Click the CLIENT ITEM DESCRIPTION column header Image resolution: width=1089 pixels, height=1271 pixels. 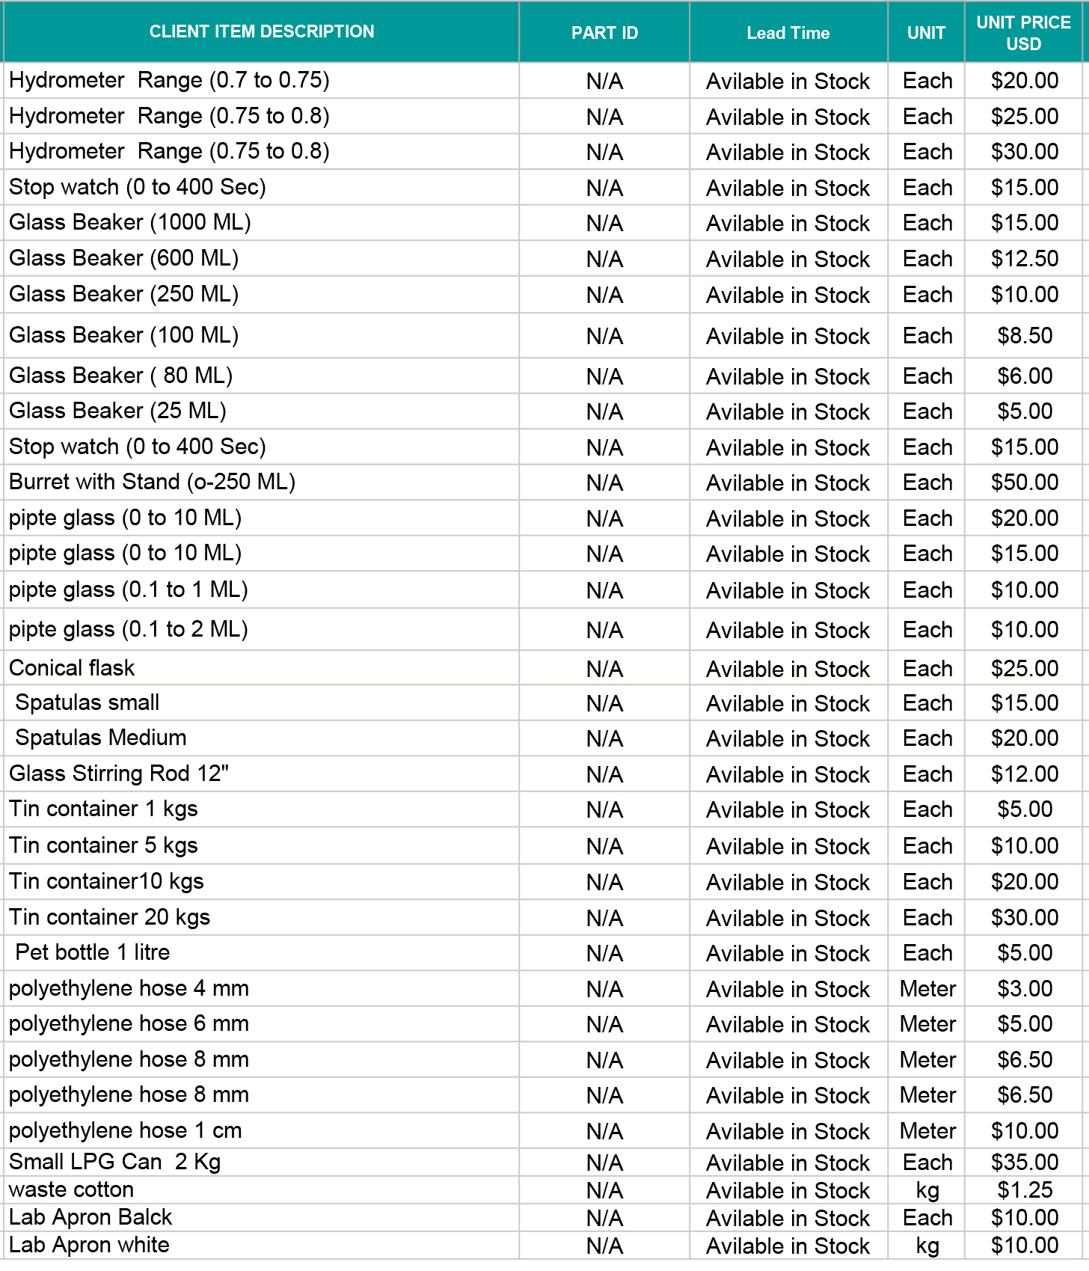(262, 32)
